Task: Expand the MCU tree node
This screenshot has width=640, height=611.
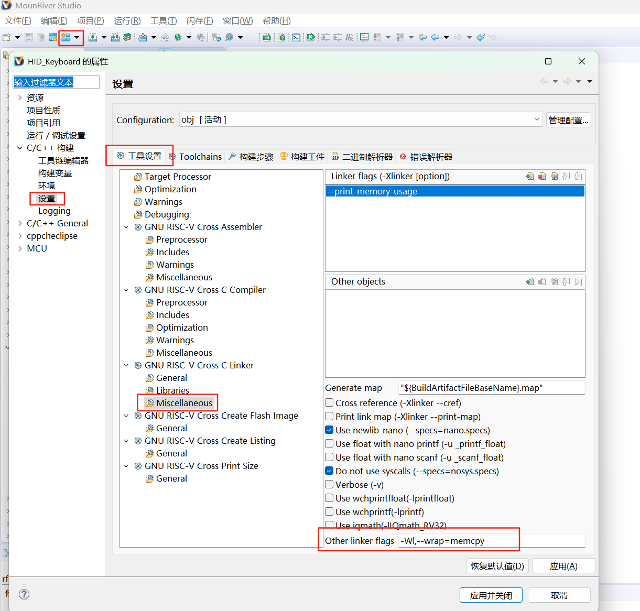Action: pos(20,248)
